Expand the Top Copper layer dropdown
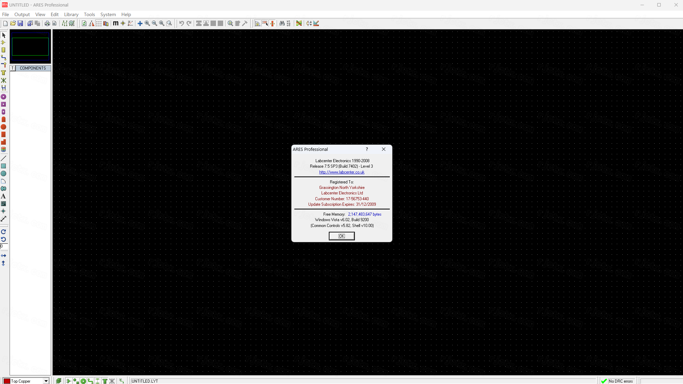Screen dimensions: 683x384 coord(46,381)
